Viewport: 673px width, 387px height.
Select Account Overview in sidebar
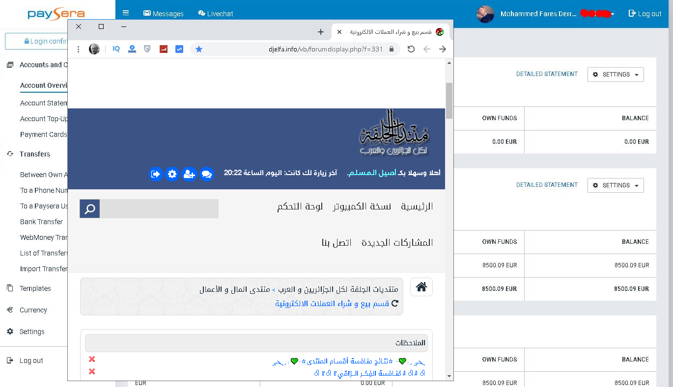click(x=44, y=85)
